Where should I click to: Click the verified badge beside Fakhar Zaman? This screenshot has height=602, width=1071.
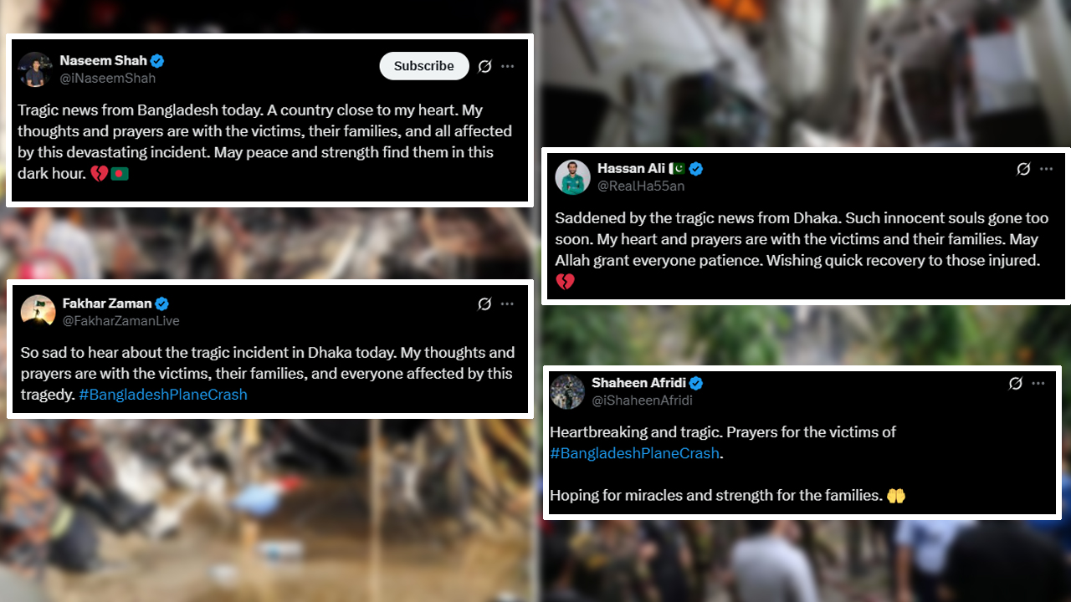[162, 304]
